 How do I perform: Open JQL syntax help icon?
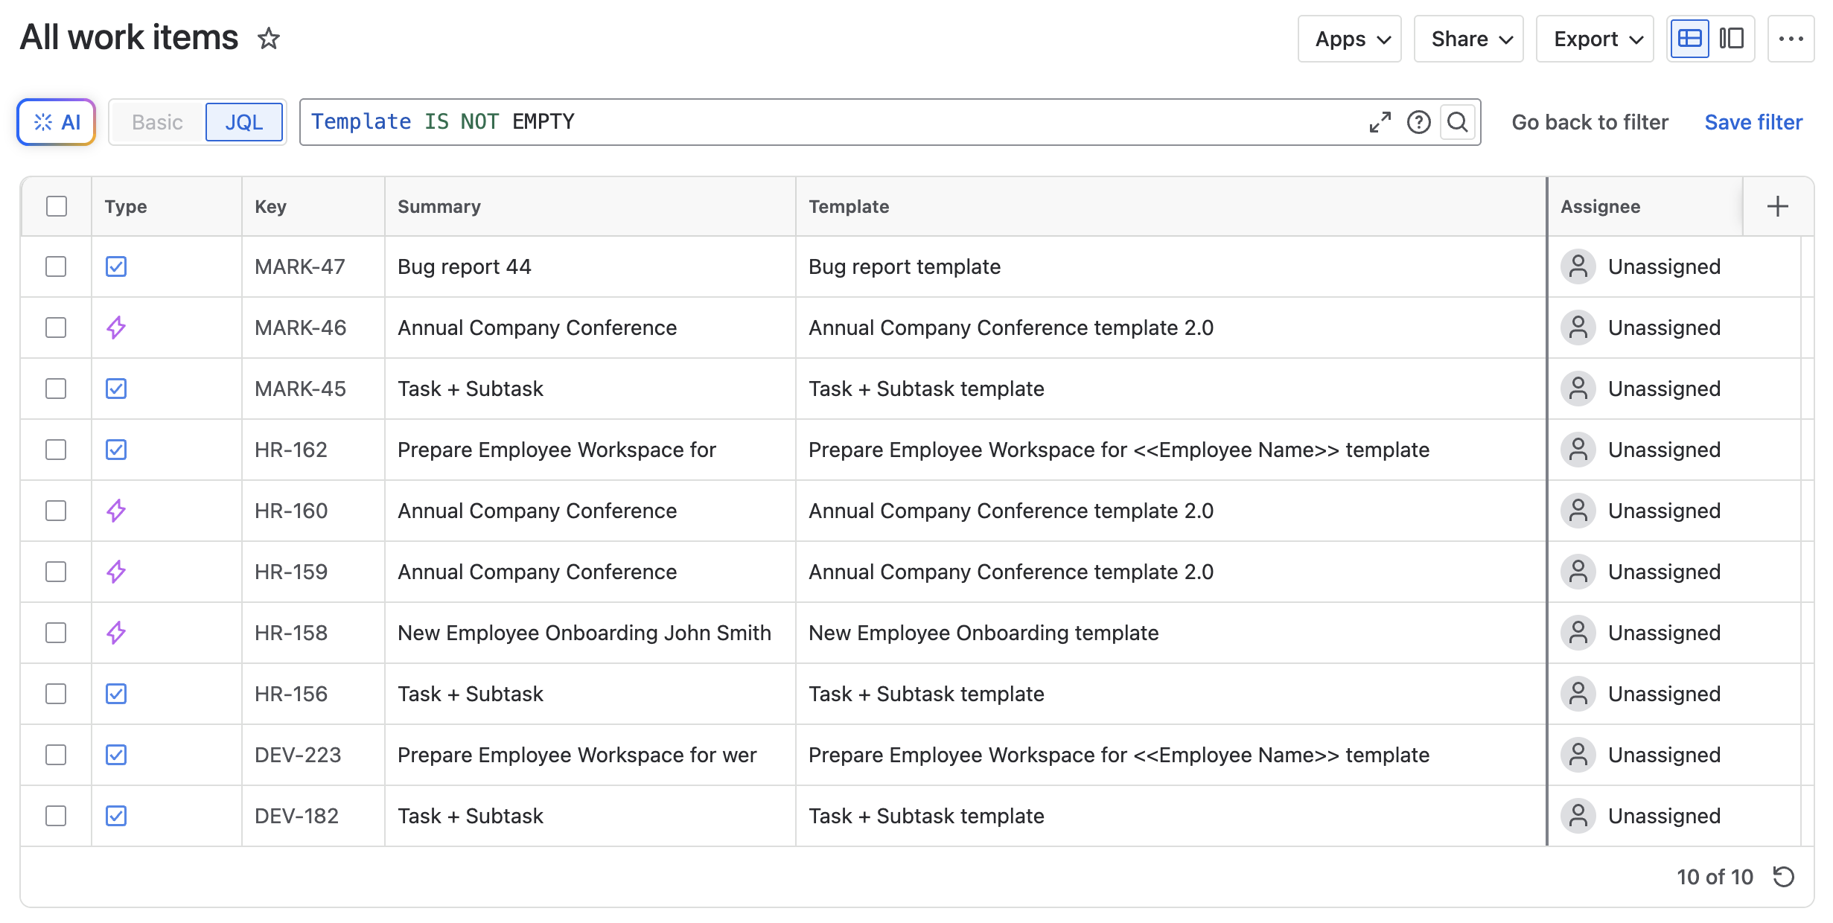coord(1418,122)
